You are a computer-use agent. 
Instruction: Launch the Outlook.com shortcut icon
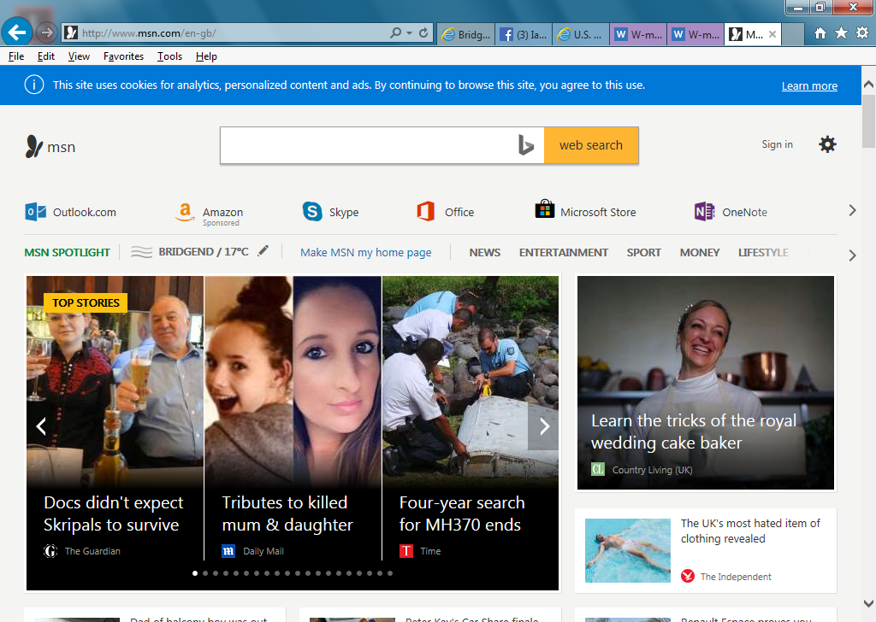[36, 212]
